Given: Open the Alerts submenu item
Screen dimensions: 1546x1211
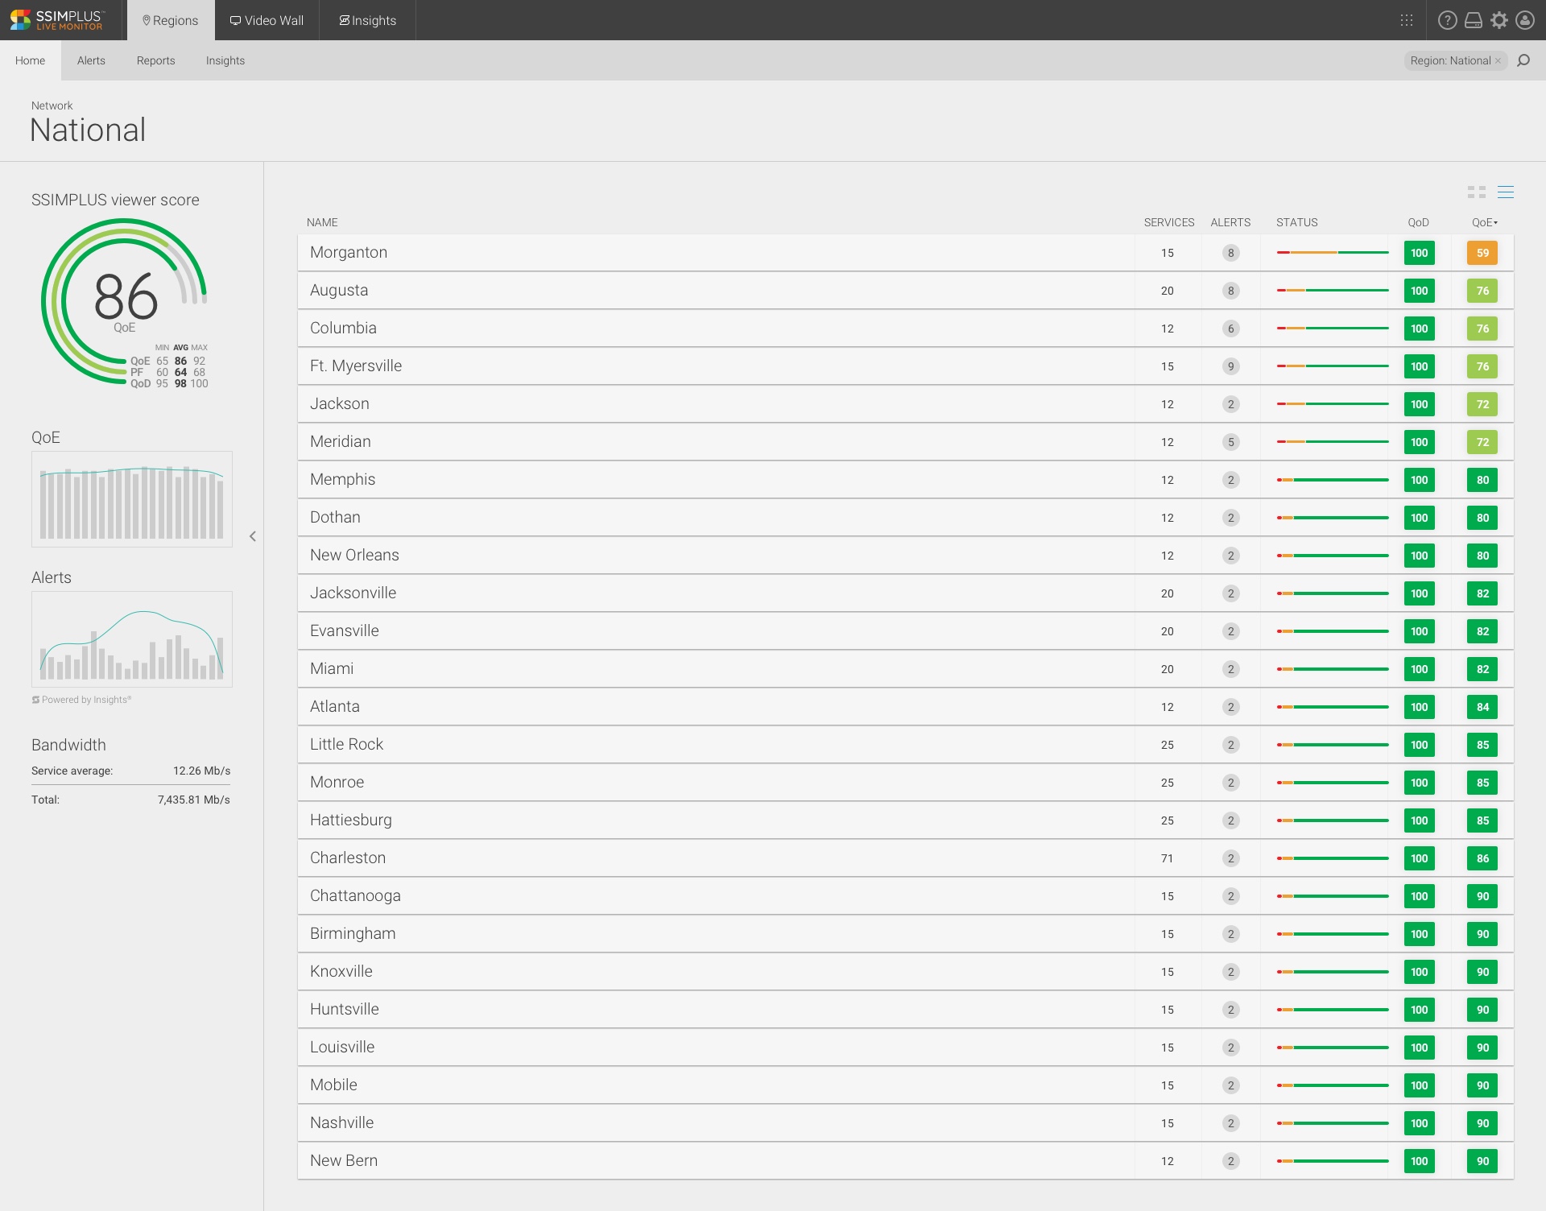Looking at the screenshot, I should (x=91, y=60).
